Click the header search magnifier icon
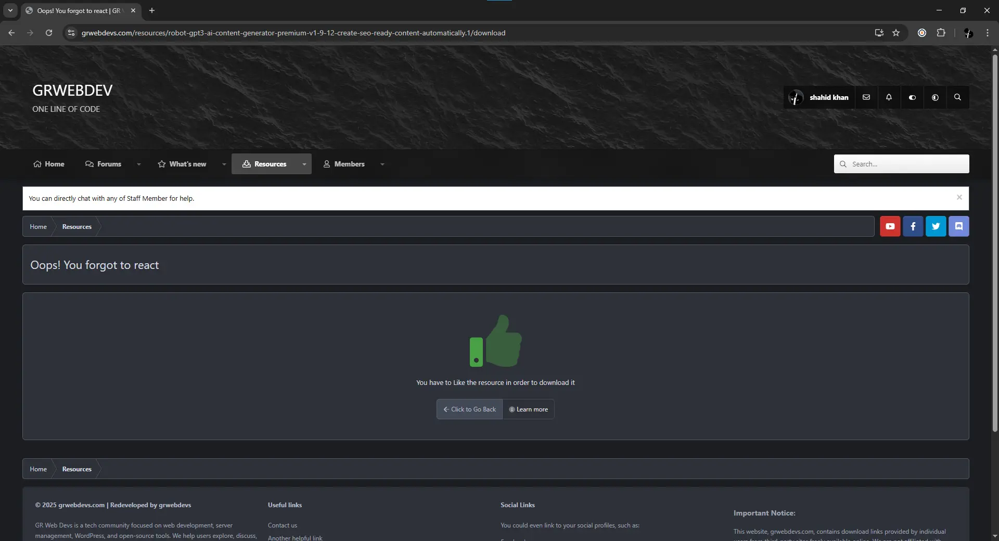 [957, 97]
